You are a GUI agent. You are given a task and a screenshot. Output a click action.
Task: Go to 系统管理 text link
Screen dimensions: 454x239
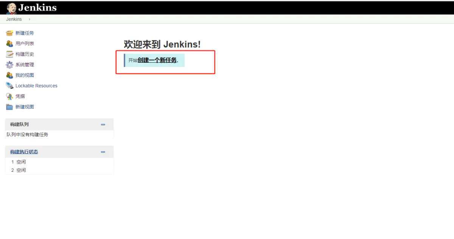pos(25,65)
